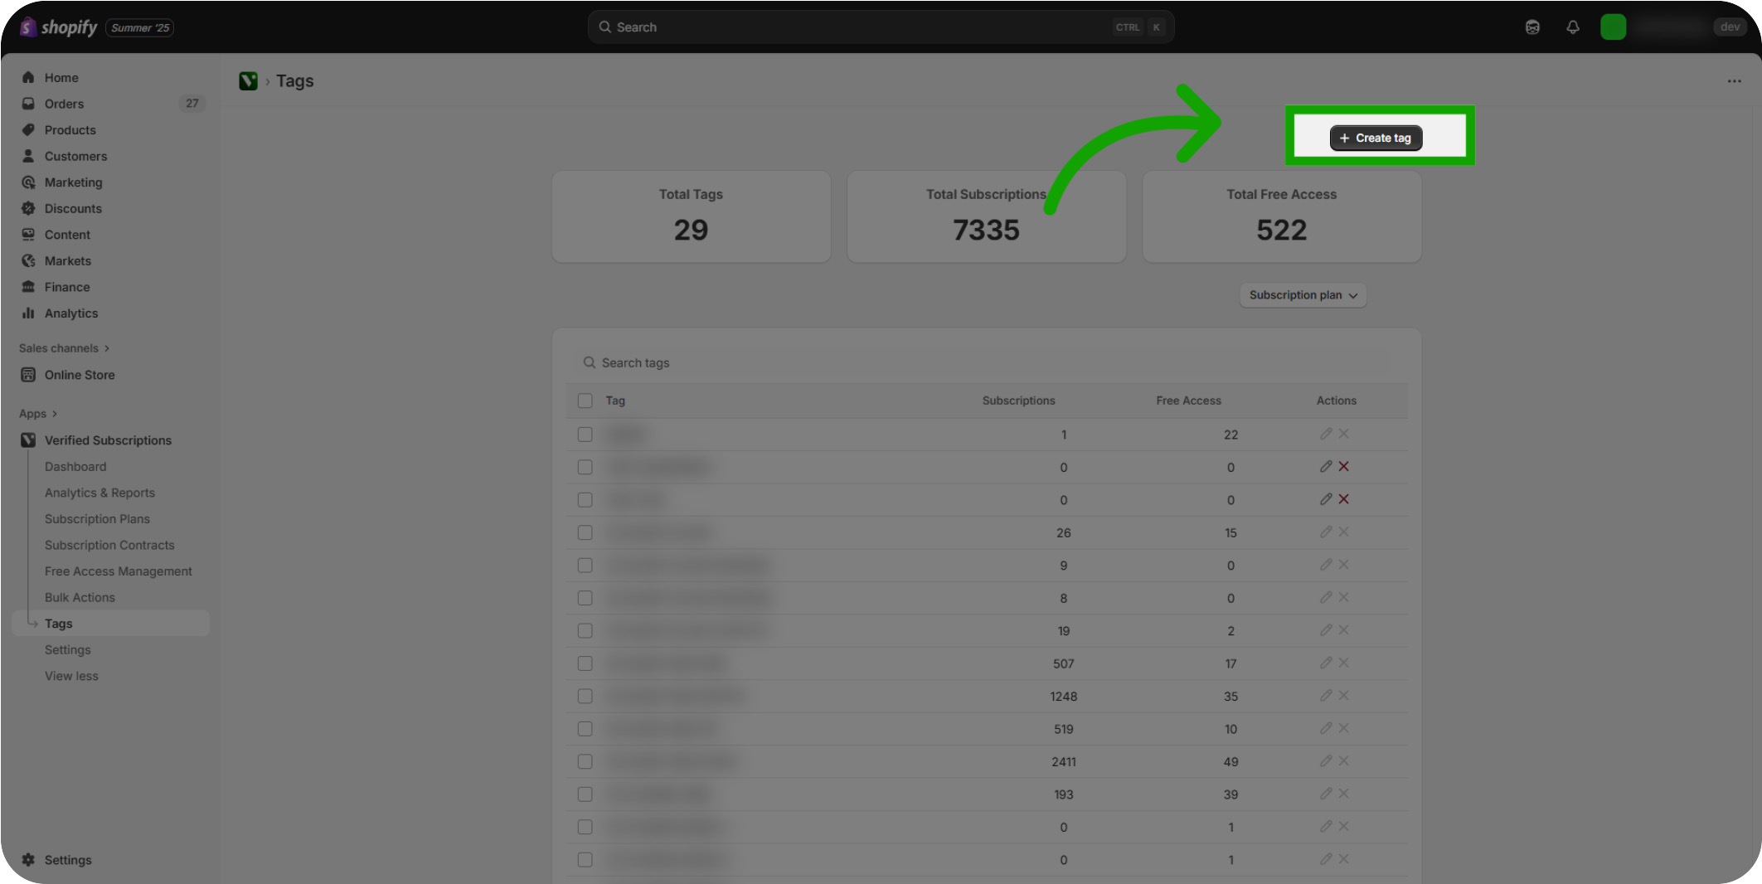Select Tags in app sidebar

pos(111,624)
